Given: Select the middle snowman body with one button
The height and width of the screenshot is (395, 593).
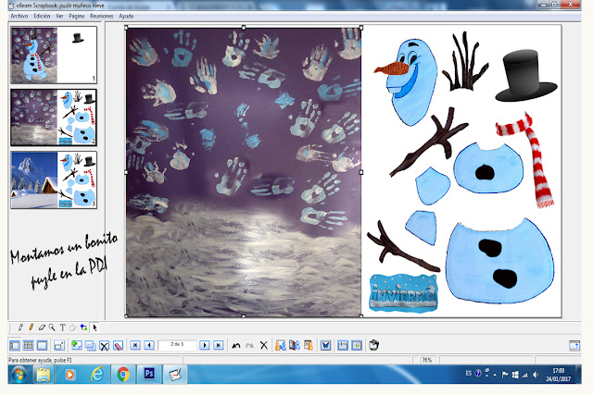Looking at the screenshot, I should (488, 167).
